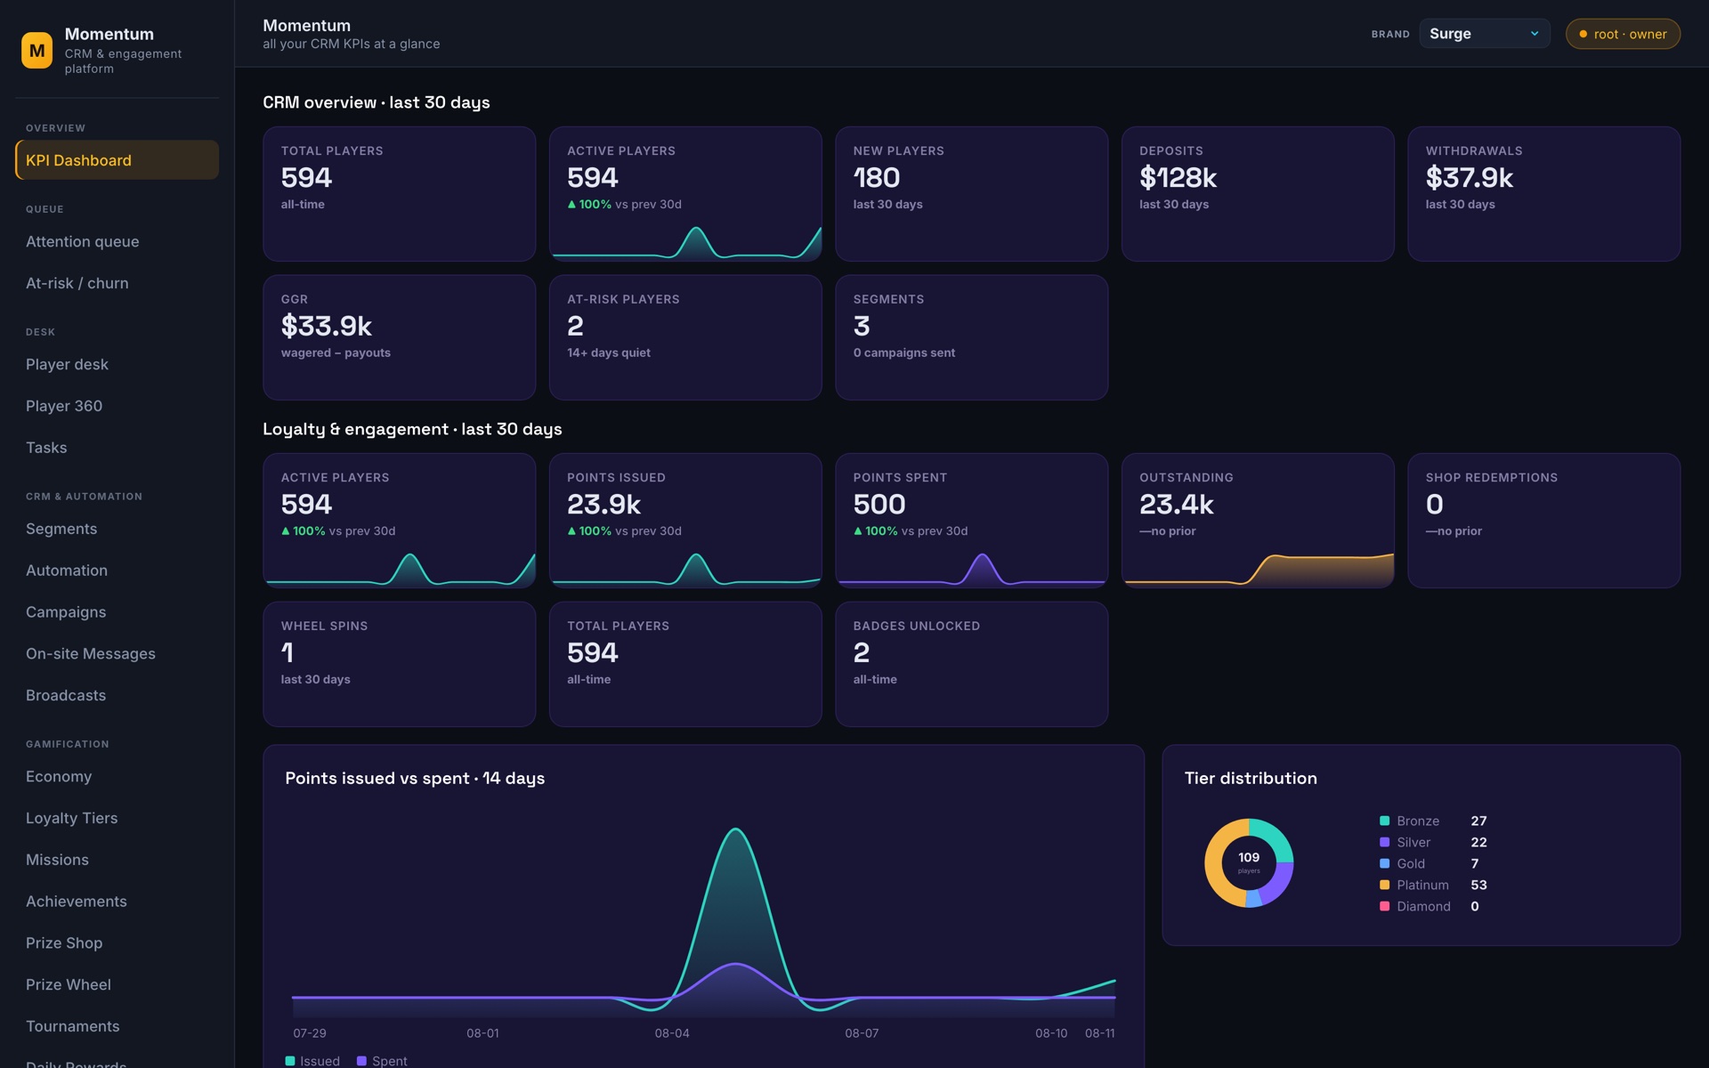Click the Momentum M logo icon
The width and height of the screenshot is (1709, 1068).
point(36,51)
